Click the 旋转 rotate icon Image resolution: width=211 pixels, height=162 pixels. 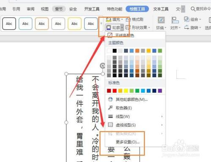click(187, 27)
